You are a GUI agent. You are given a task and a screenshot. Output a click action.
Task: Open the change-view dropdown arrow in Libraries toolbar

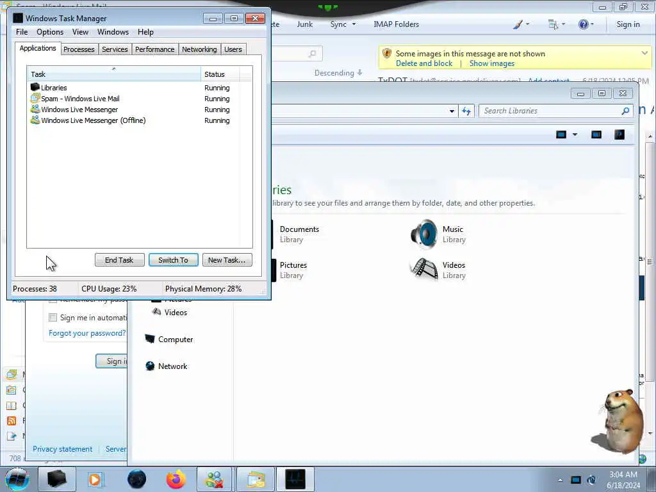pyautogui.click(x=575, y=135)
